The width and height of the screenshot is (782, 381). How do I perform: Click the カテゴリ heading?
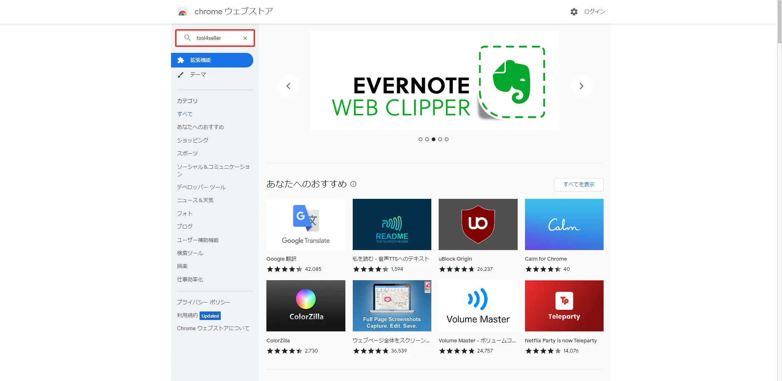pos(187,101)
